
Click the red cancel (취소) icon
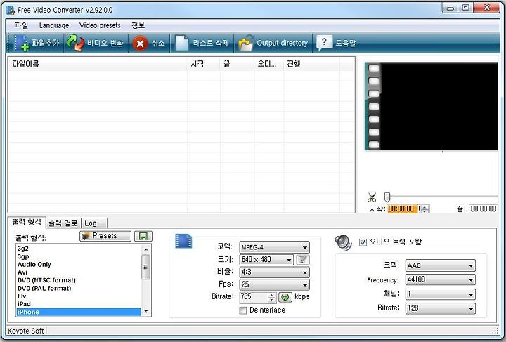coord(141,44)
